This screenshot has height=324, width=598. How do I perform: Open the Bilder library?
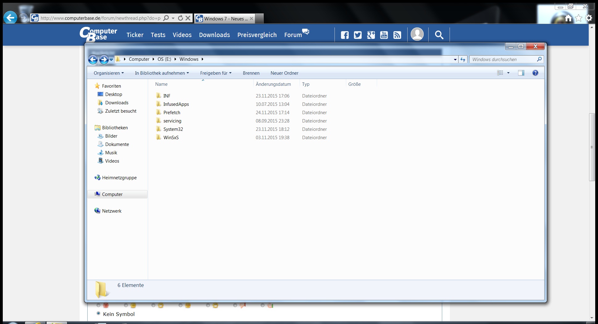pyautogui.click(x=111, y=136)
